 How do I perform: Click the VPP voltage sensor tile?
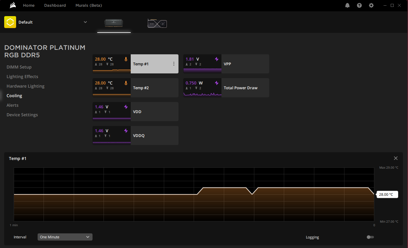(226, 64)
